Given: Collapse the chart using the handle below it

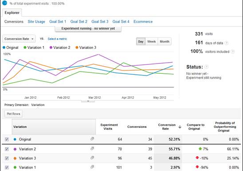Looking at the screenshot, I should pos(88,101).
